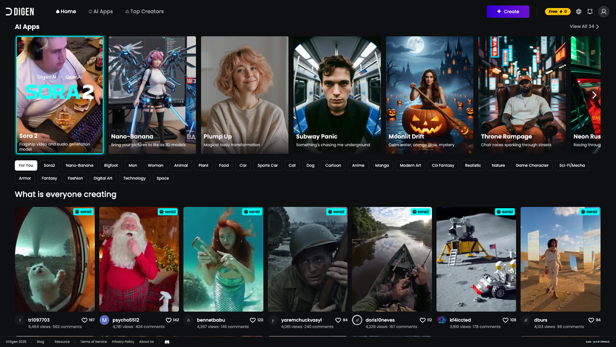The width and height of the screenshot is (616, 347).
Task: Click username kf4iccted
Action: (460, 320)
